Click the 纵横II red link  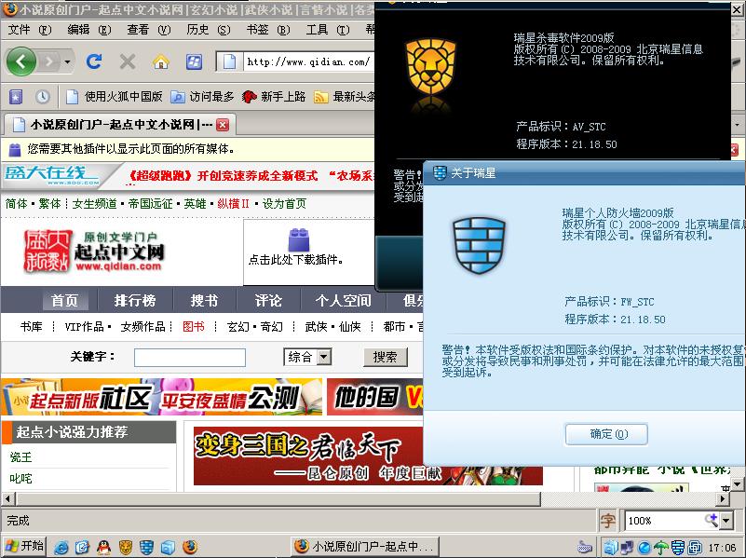pyautogui.click(x=233, y=204)
